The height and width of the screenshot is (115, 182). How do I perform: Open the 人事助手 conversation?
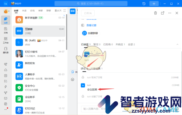39,77
